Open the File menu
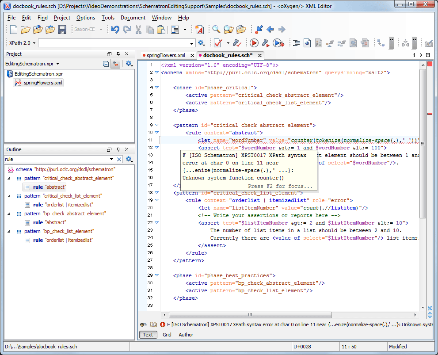 (x=11, y=18)
